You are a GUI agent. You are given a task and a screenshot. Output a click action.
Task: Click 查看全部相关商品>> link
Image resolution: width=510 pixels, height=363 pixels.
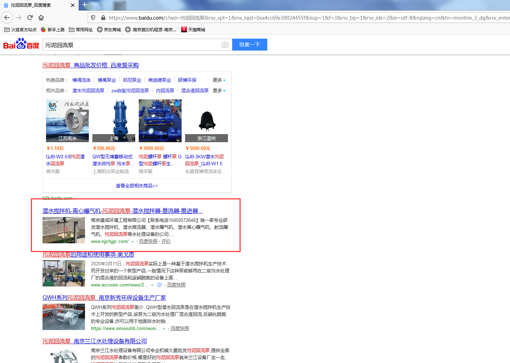pyautogui.click(x=137, y=186)
